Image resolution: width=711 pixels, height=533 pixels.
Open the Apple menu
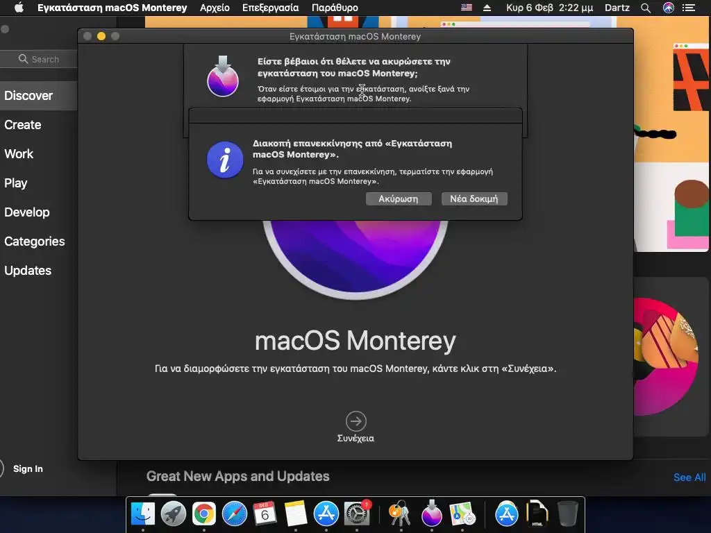click(x=19, y=8)
